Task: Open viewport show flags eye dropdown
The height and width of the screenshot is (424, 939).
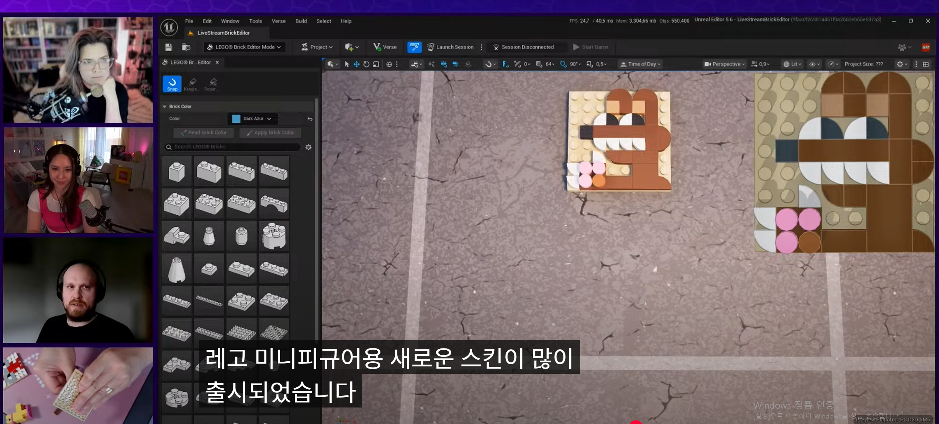Action: click(814, 64)
